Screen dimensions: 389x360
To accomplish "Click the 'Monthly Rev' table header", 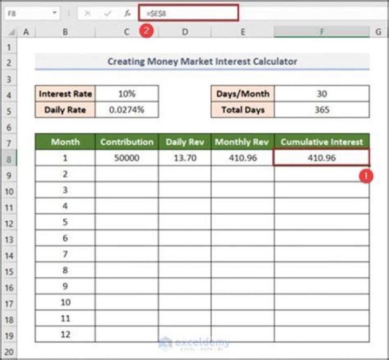I will pyautogui.click(x=243, y=142).
